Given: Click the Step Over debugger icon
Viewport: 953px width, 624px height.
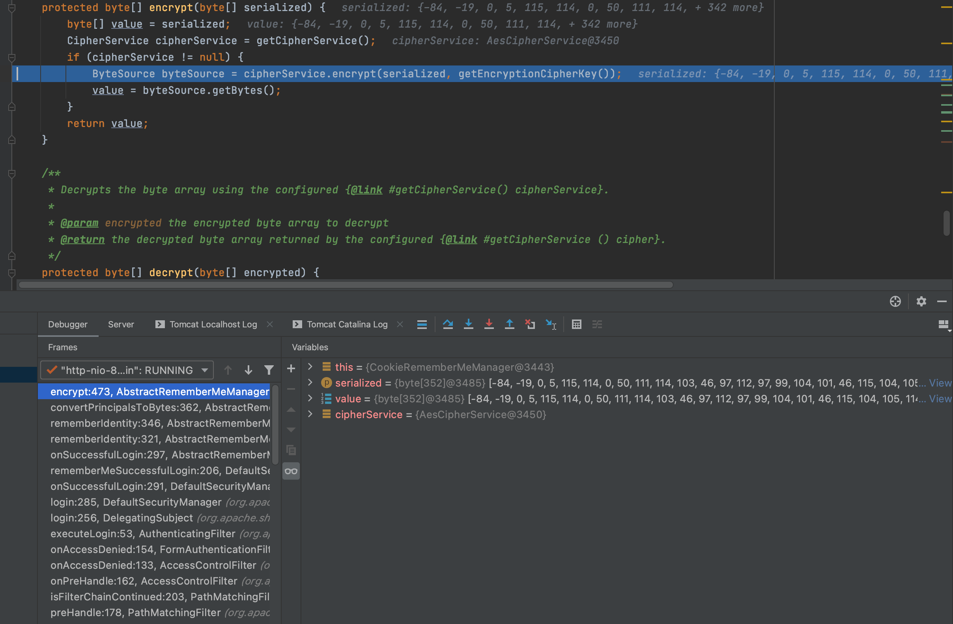Looking at the screenshot, I should point(448,324).
